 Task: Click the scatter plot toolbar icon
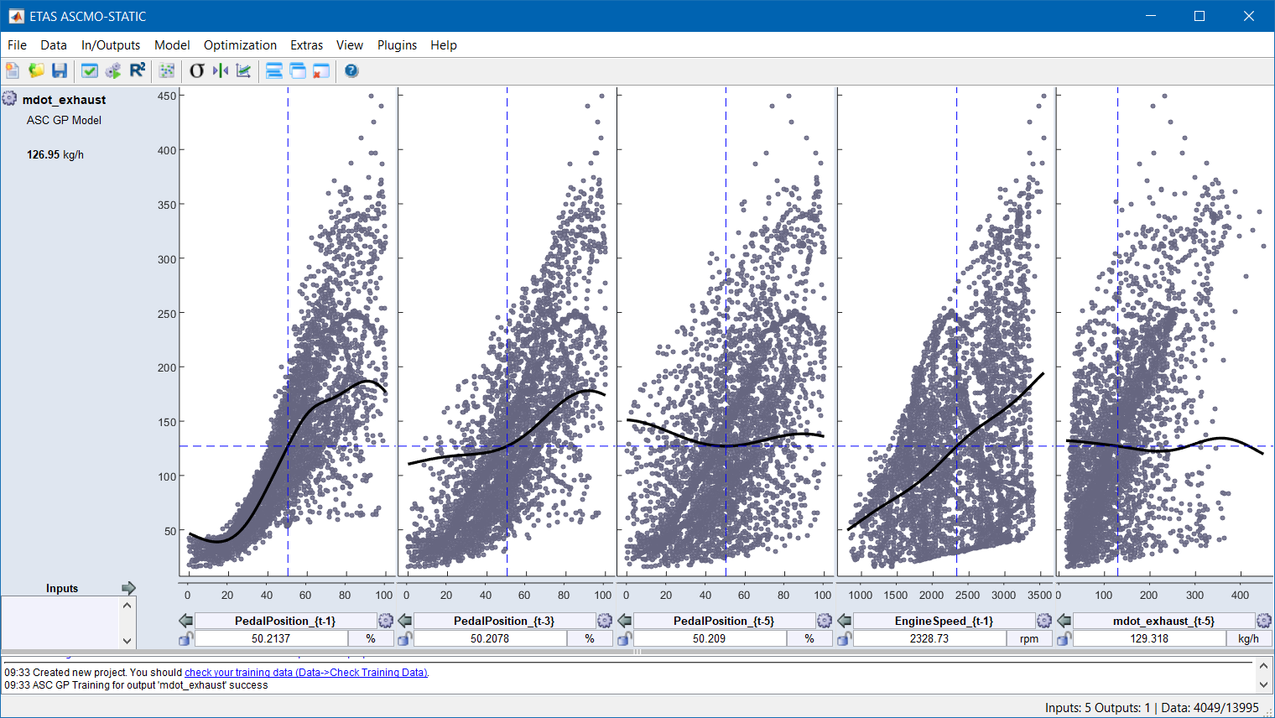coord(167,70)
